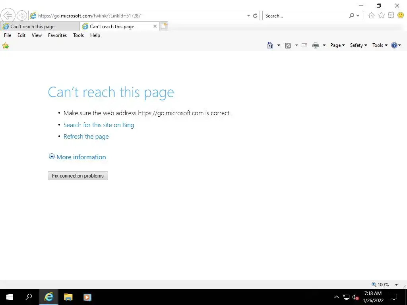Viewport: 407px width, 305px height.
Task: Click Refresh the page link
Action: [86, 137]
